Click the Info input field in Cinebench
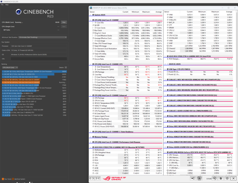This screenshot has height=183, width=238. click(x=39, y=59)
